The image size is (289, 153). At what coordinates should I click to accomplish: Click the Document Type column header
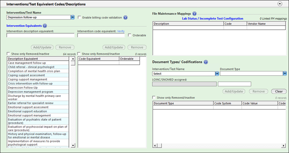point(183,104)
